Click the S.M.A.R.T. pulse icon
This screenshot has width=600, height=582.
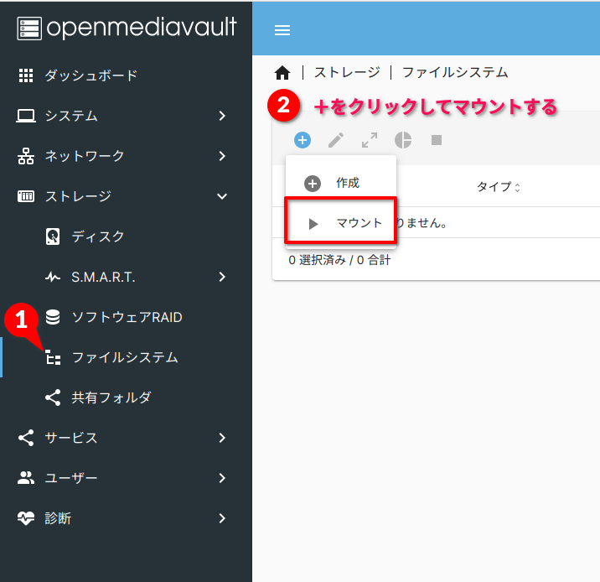coord(53,277)
